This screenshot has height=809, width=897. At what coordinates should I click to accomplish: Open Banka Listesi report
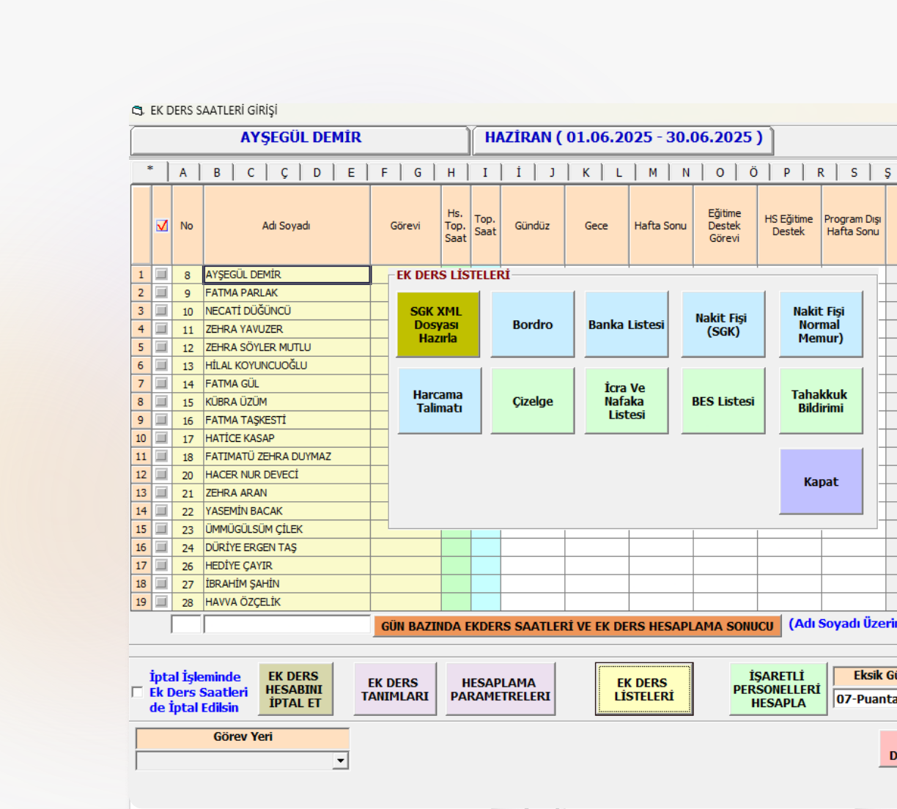coord(626,325)
